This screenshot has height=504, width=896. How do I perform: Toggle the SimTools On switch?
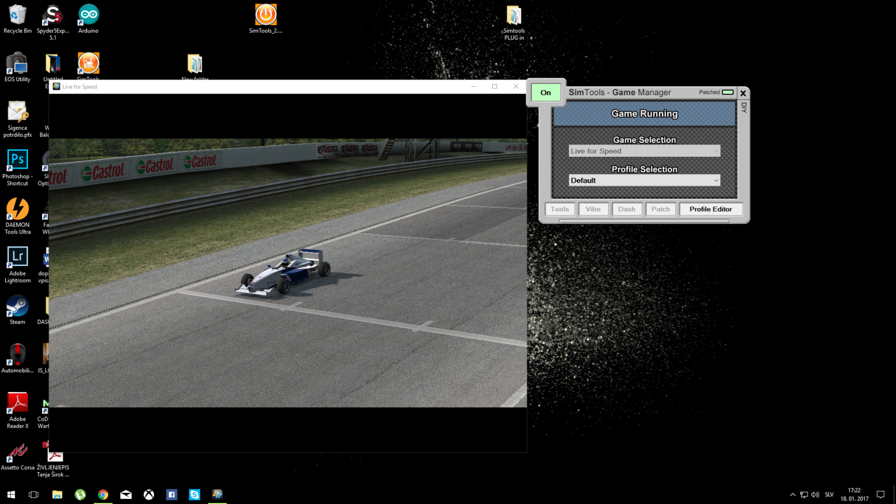point(546,93)
